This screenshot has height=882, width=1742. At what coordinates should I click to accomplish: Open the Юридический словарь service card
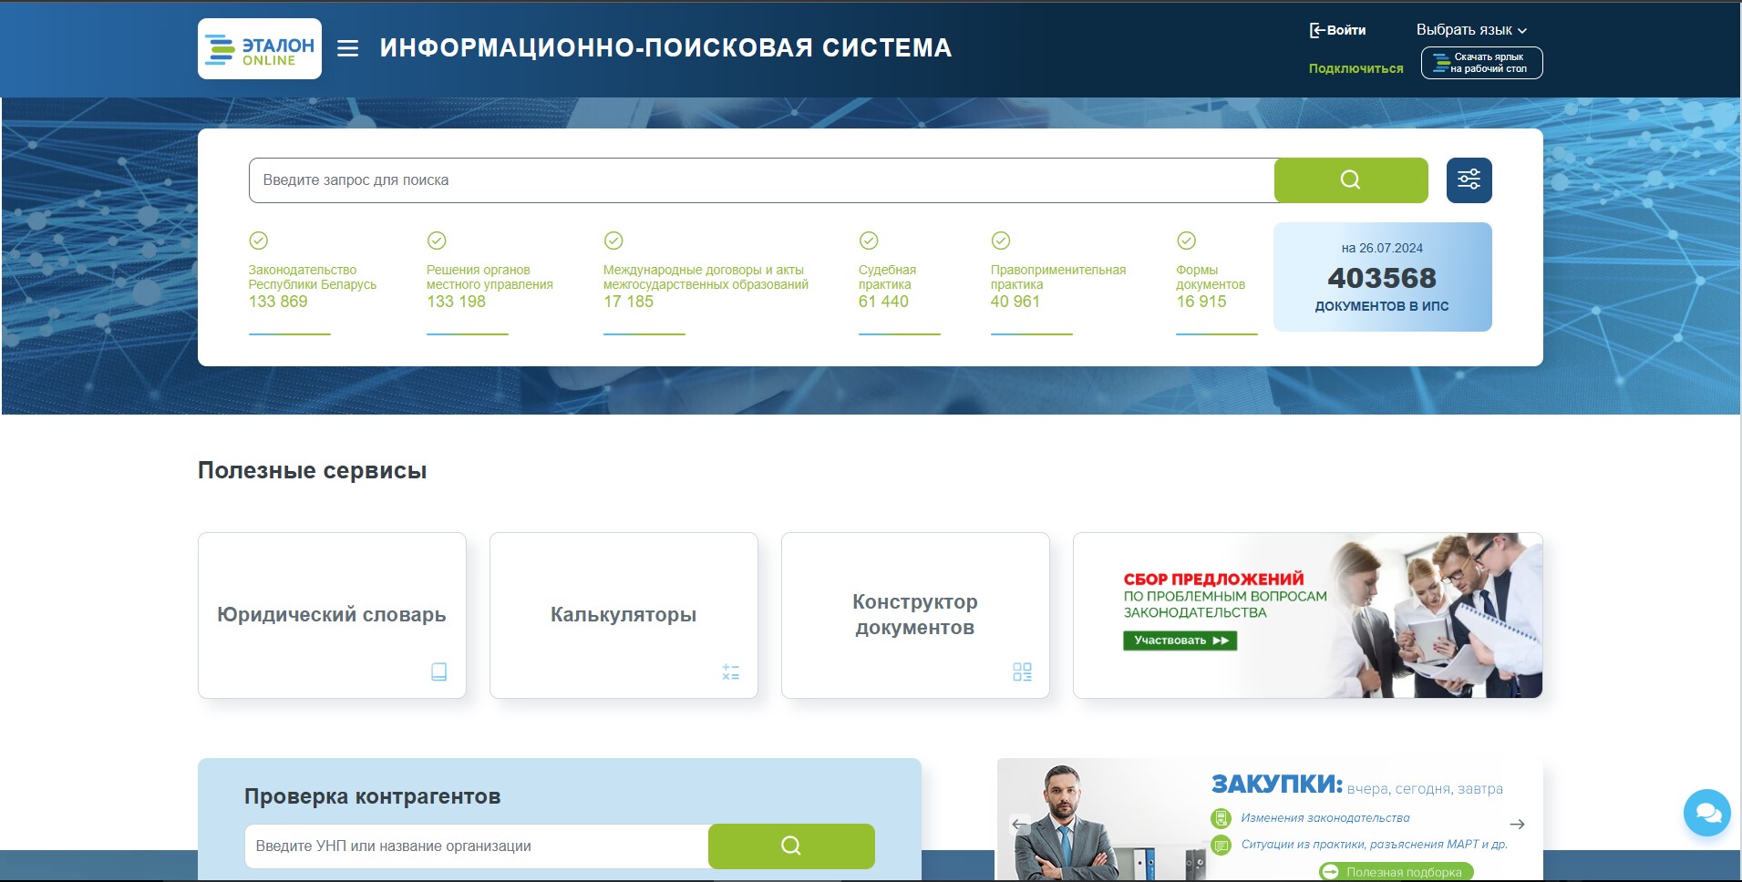[332, 615]
